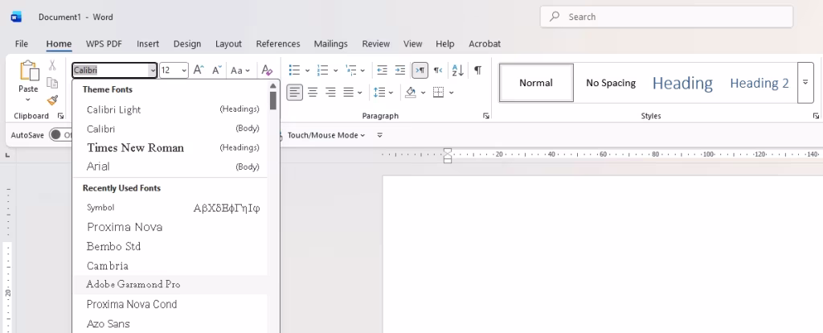Pick the Symbol font entry
Screen dimensions: 823x333
tap(170, 208)
